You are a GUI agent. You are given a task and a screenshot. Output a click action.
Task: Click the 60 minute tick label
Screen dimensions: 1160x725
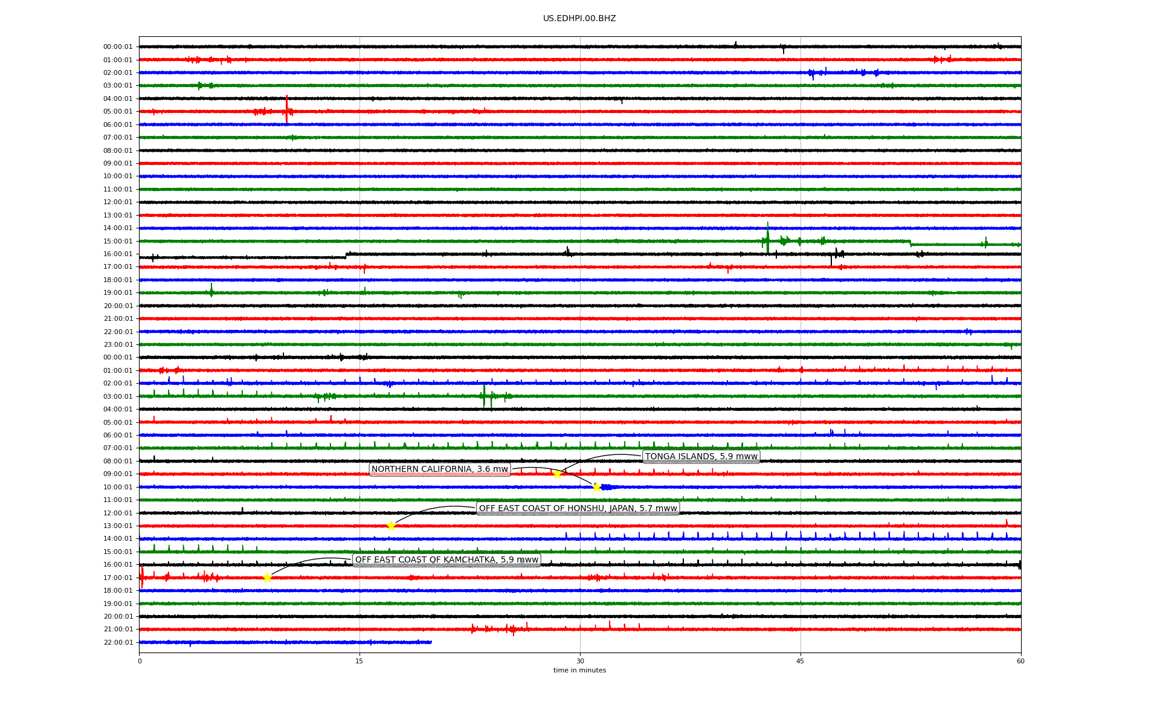click(x=1020, y=662)
